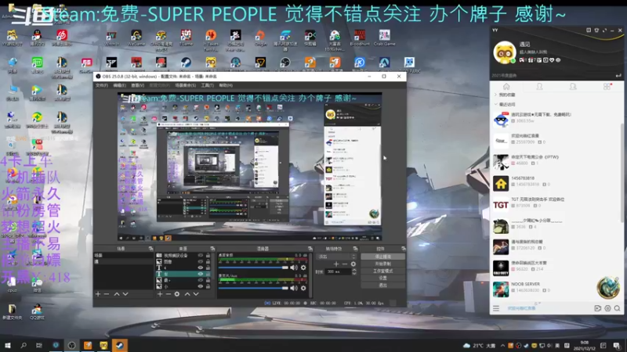
Task: Open 帮助(H) menu in OBS
Action: 226,85
